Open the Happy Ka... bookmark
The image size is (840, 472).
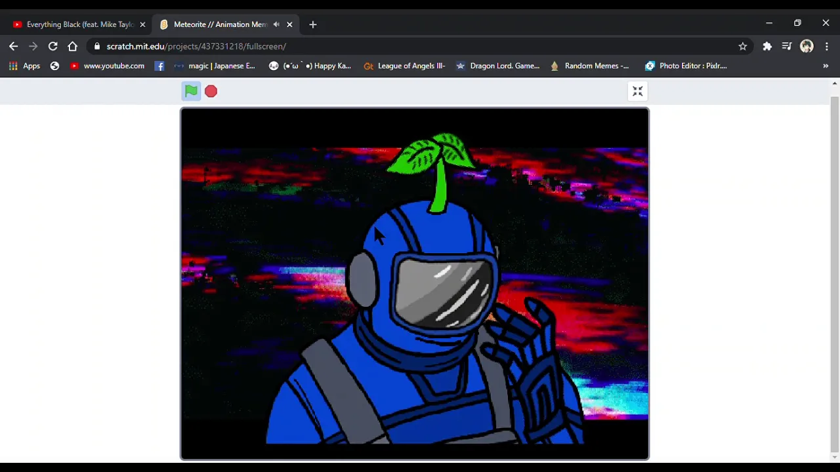coord(310,66)
